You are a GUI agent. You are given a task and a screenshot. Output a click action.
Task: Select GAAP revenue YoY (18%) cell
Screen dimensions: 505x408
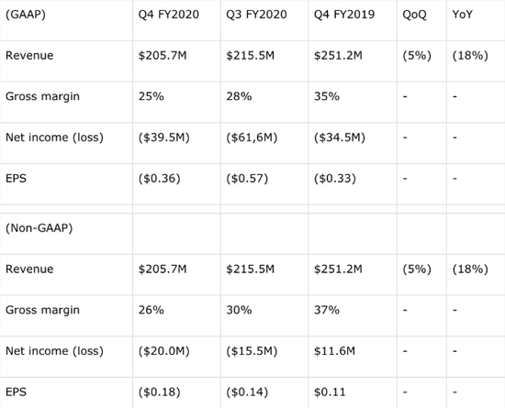click(x=470, y=56)
